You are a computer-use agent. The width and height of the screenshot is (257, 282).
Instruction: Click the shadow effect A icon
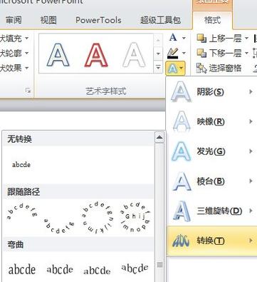(181, 92)
